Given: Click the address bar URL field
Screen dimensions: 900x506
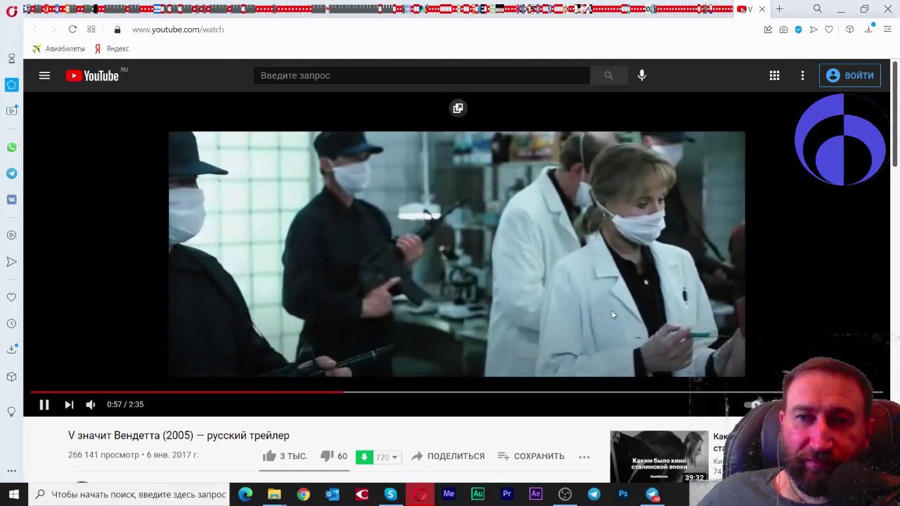Looking at the screenshot, I should coord(443,30).
